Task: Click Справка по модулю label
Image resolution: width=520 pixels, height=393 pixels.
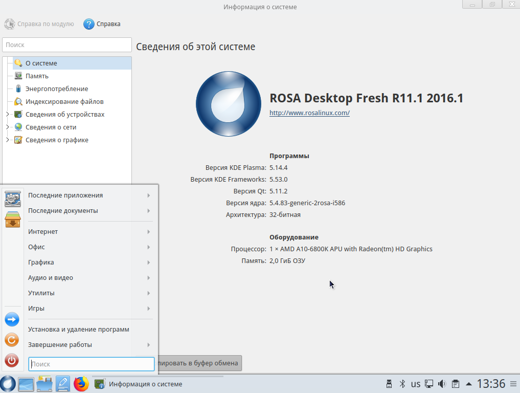Action: click(x=46, y=24)
